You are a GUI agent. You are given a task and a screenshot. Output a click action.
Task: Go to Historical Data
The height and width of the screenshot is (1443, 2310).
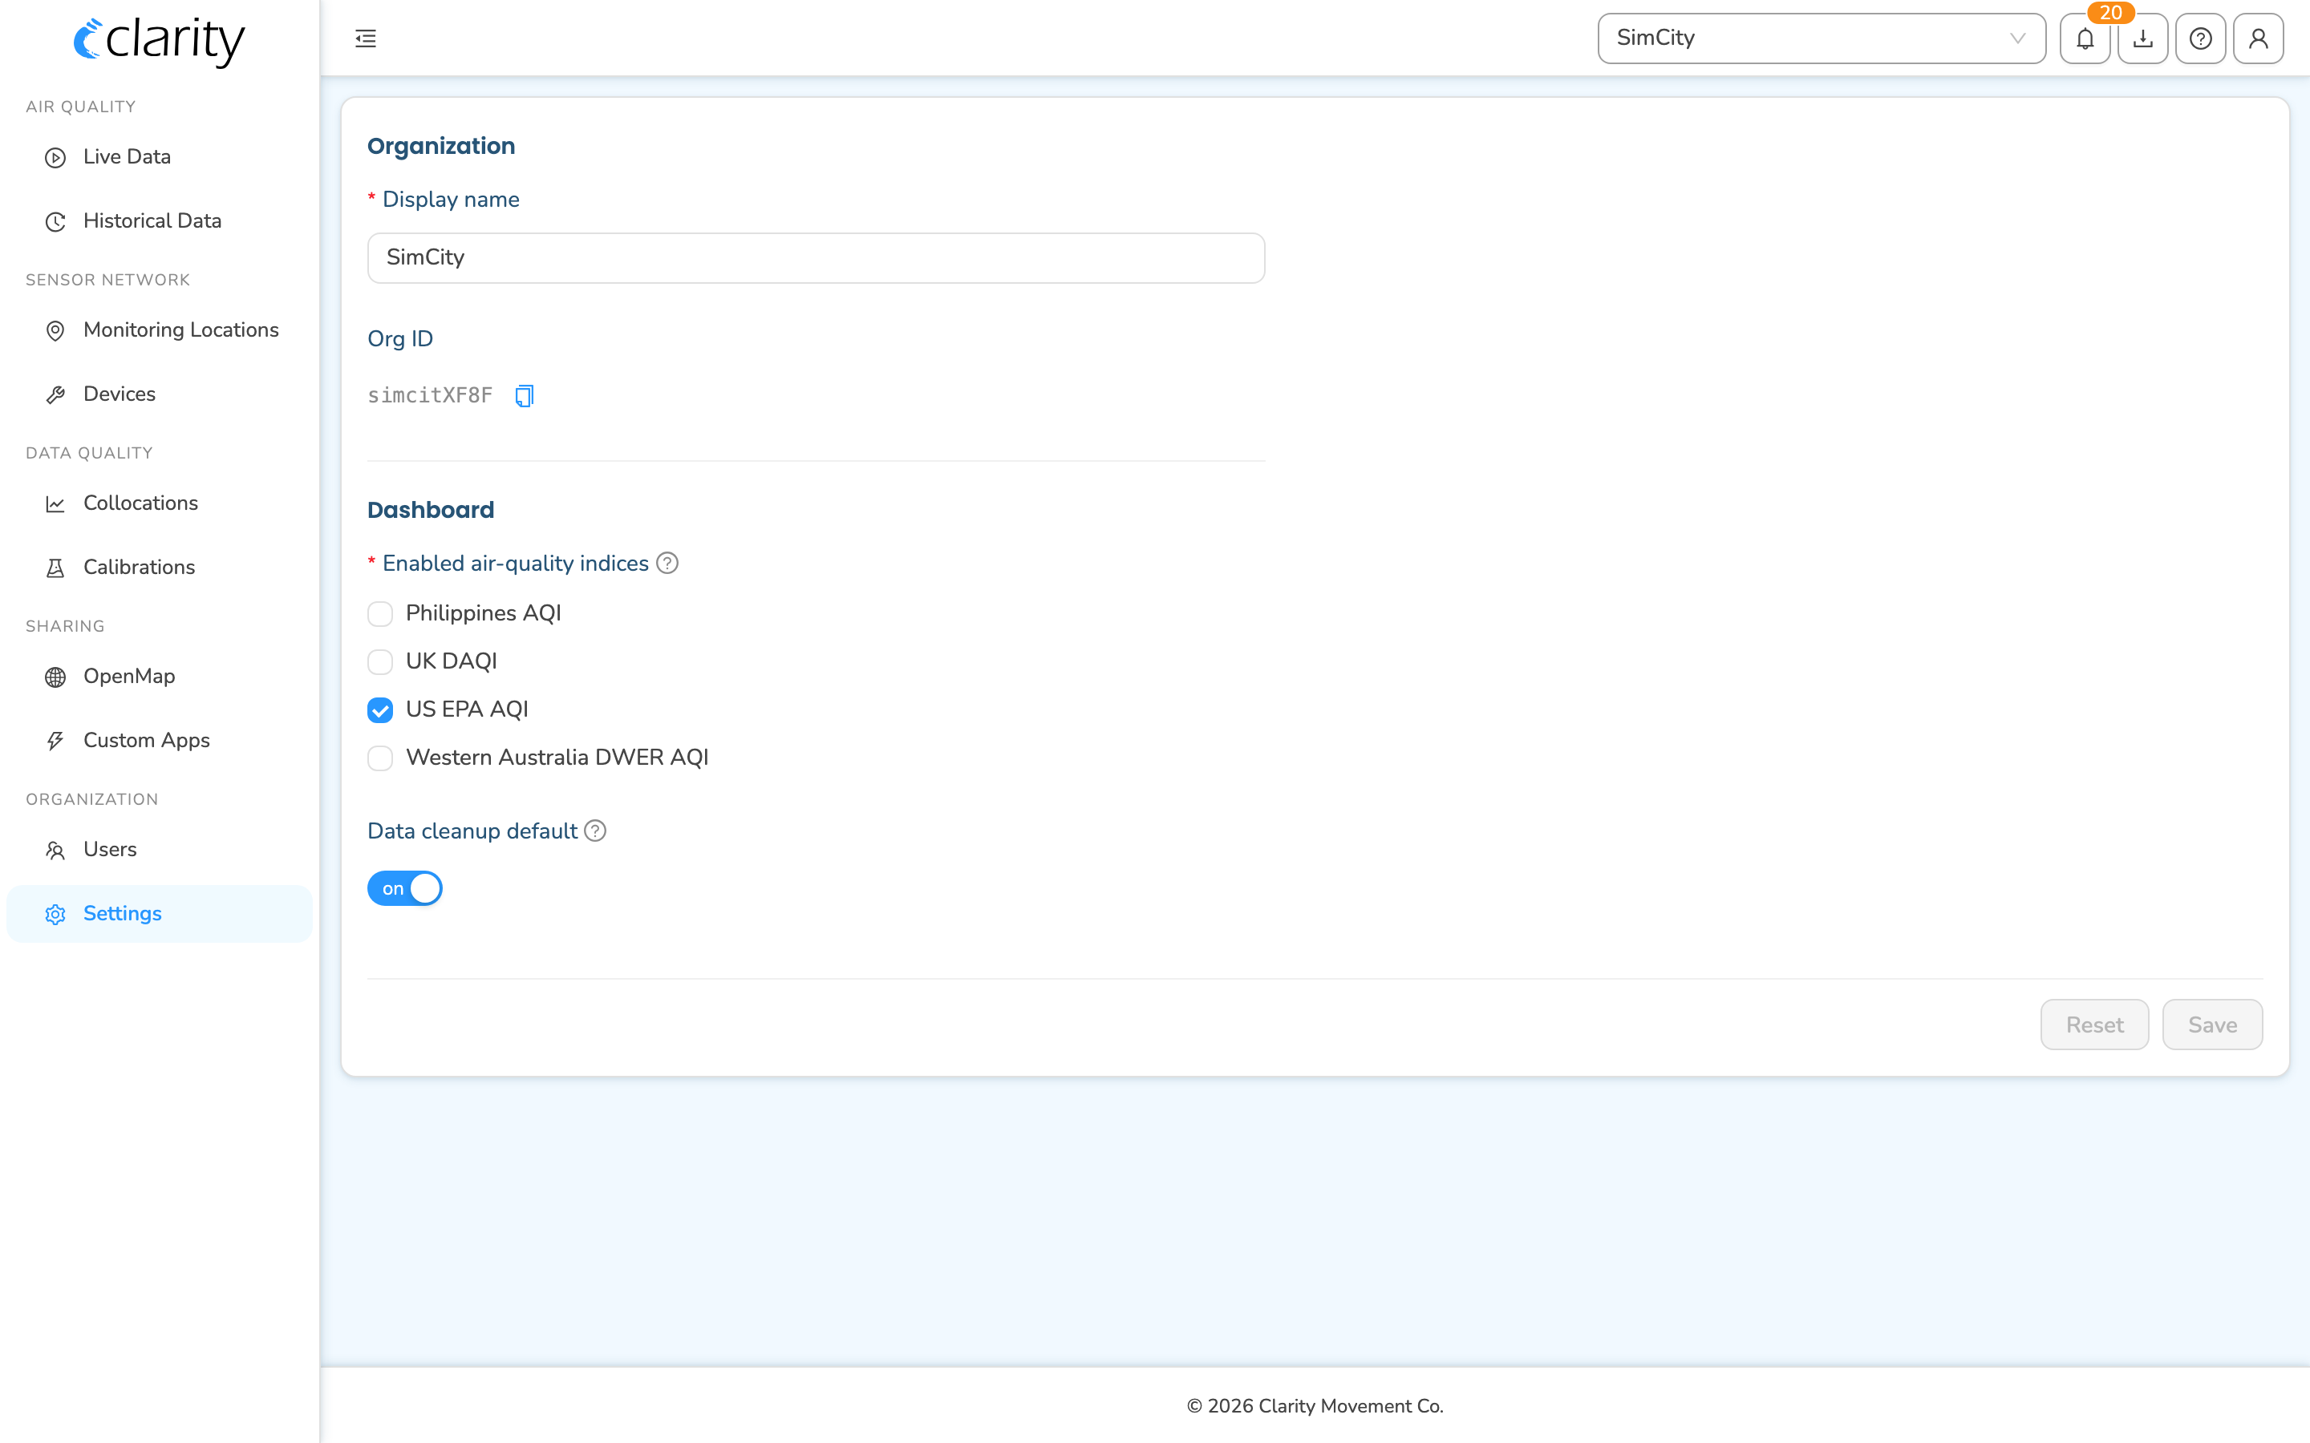pos(160,220)
